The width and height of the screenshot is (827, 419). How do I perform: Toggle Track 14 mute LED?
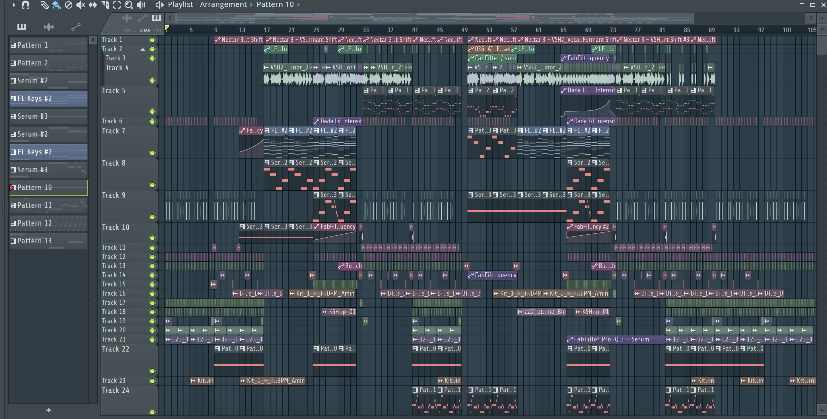152,275
